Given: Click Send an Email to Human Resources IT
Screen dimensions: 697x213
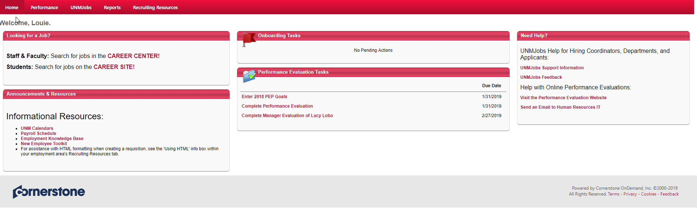Looking at the screenshot, I should click(x=560, y=107).
